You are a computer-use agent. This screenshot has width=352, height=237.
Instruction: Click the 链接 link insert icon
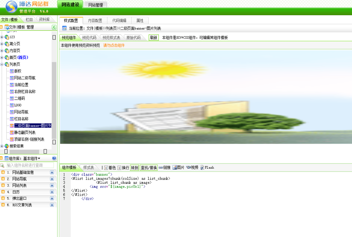[161, 168]
